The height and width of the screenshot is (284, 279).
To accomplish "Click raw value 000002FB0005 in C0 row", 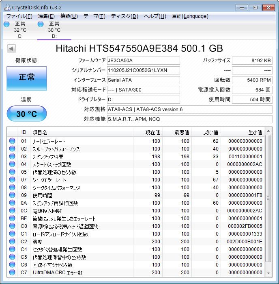I will (245, 226).
